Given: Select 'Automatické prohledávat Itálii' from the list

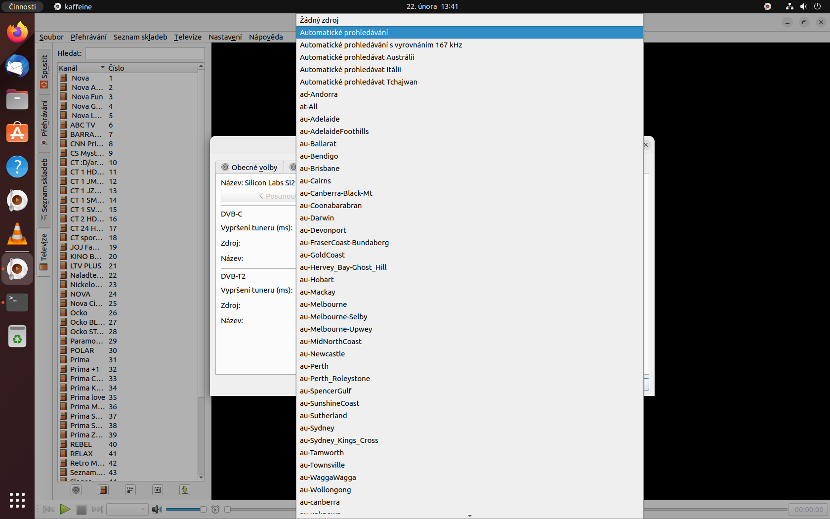Looking at the screenshot, I should point(350,70).
